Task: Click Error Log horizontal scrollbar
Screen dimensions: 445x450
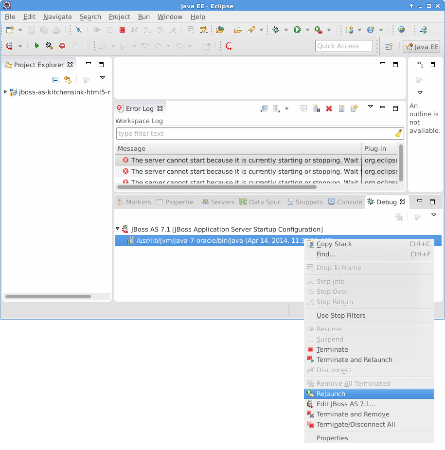Action: (x=217, y=187)
